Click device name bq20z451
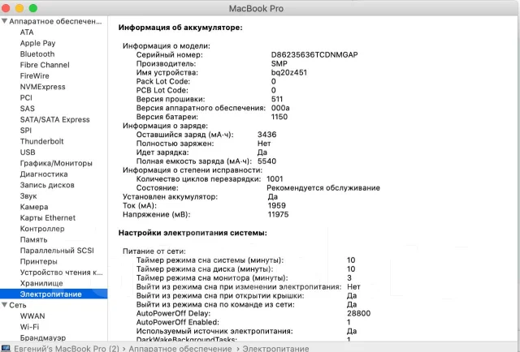The image size is (520, 352). click(x=289, y=72)
